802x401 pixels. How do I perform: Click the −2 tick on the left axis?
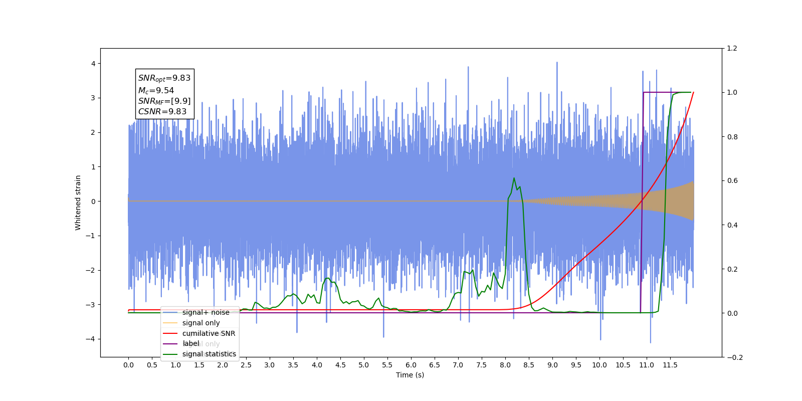pyautogui.click(x=90, y=270)
